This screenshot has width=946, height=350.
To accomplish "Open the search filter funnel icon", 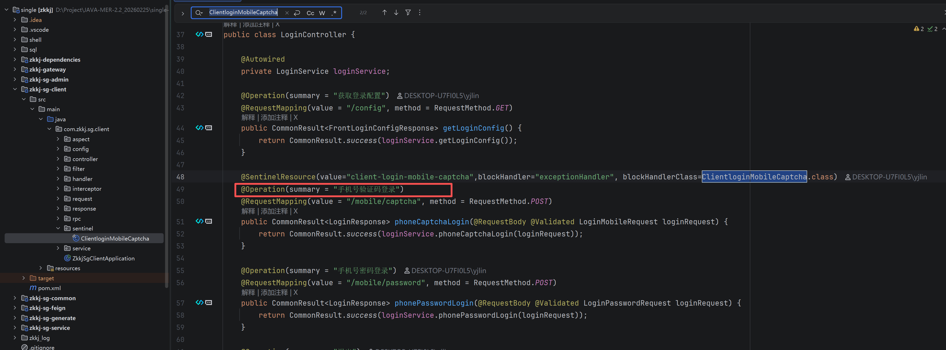I will 408,12.
